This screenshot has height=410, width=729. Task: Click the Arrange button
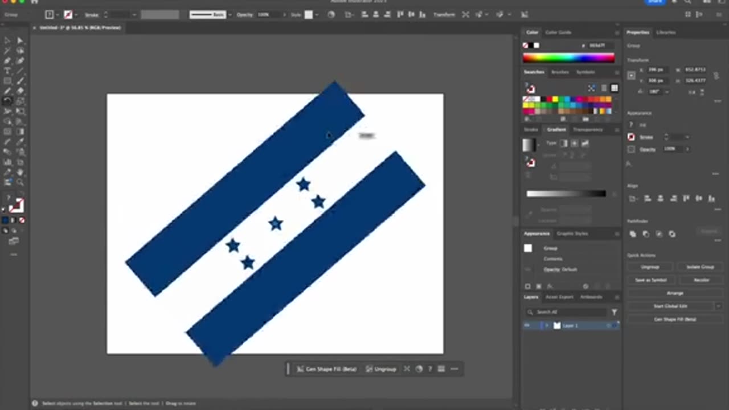pos(675,293)
